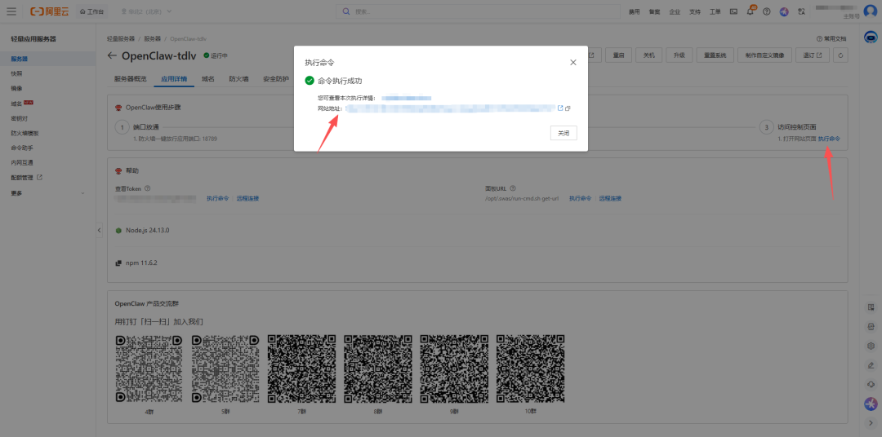The image size is (882, 437).
Task: Open the Cloud Shell terminal icon
Action: 733,11
